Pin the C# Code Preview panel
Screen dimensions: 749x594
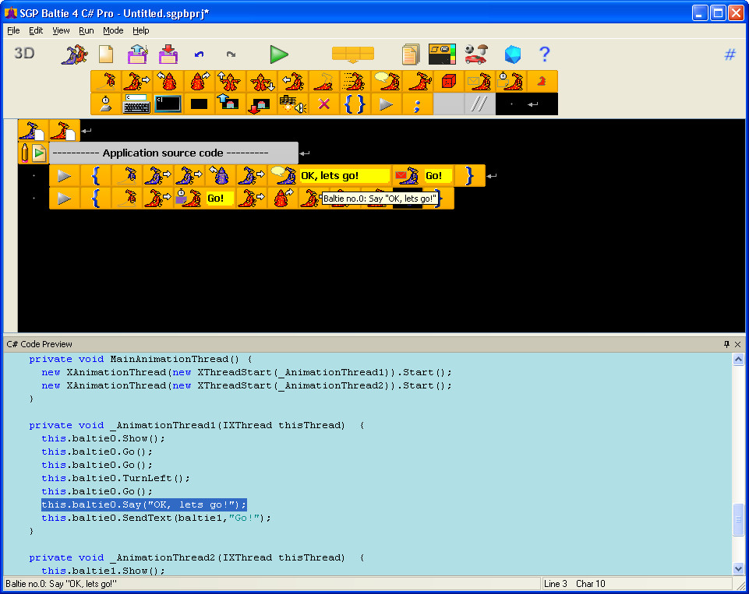coord(726,344)
